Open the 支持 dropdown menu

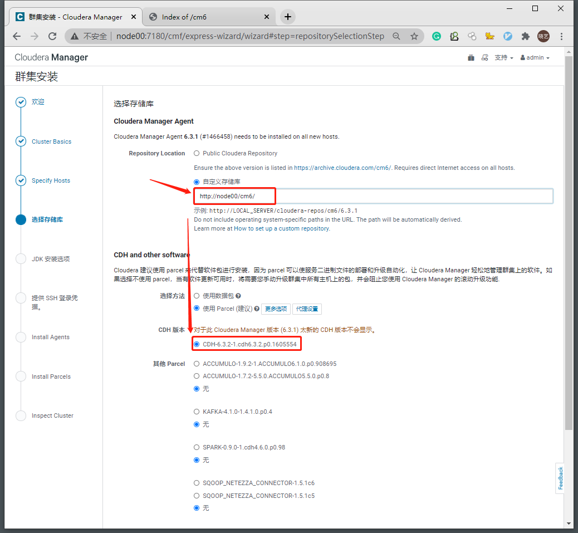coord(503,57)
